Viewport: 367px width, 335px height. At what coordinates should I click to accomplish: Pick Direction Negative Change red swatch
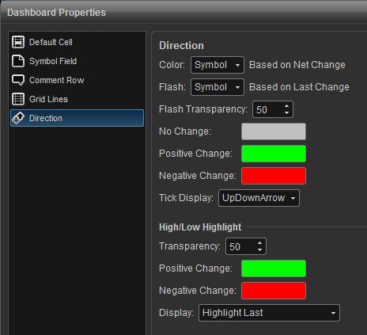(x=274, y=176)
